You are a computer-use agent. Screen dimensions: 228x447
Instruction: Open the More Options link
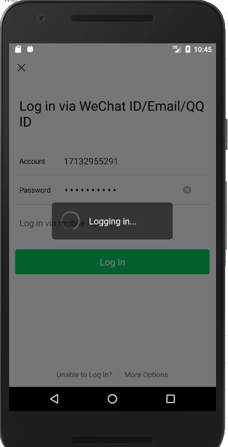(146, 375)
